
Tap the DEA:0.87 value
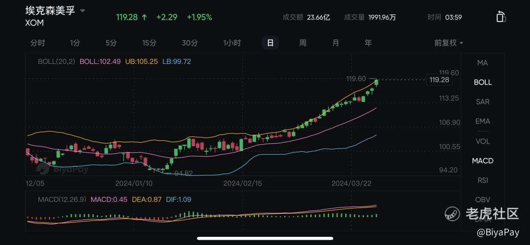point(147,199)
